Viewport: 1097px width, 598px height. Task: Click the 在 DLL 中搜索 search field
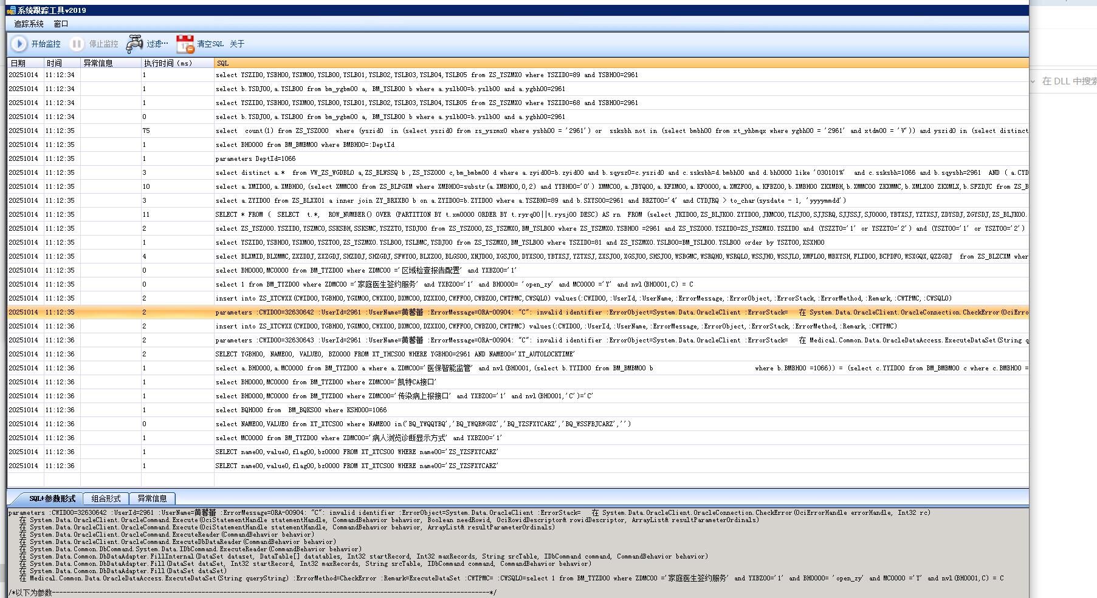click(x=1069, y=81)
